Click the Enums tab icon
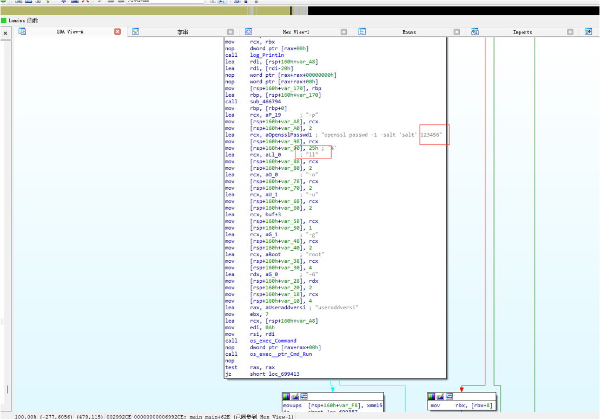The height and width of the screenshot is (419, 600). point(362,32)
